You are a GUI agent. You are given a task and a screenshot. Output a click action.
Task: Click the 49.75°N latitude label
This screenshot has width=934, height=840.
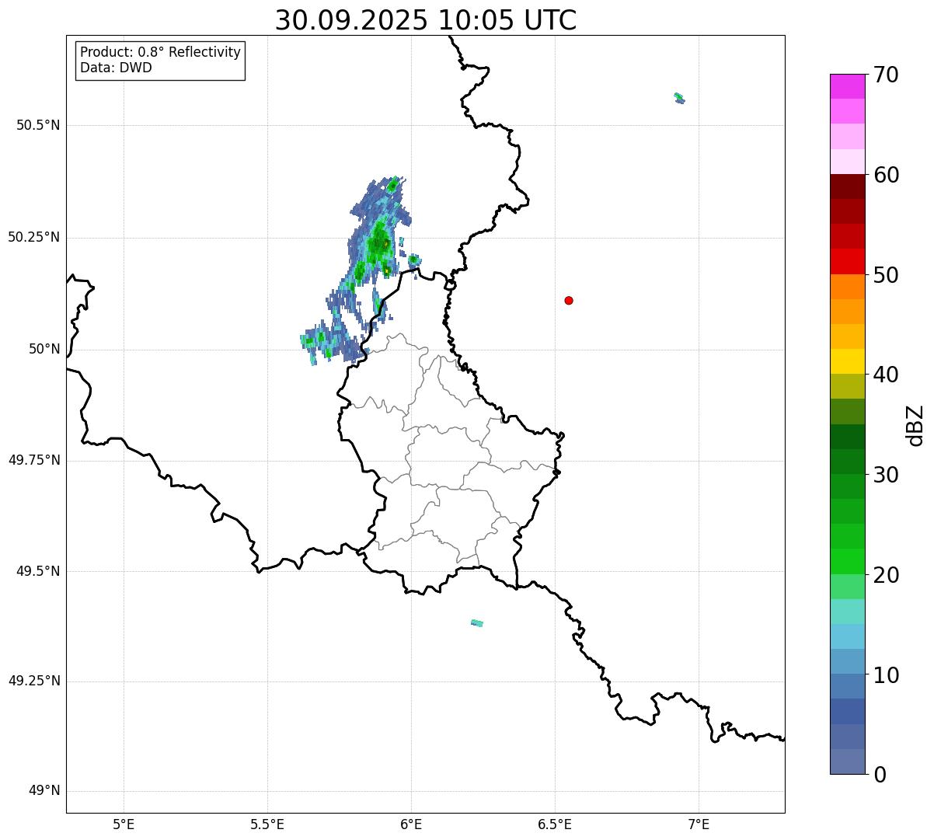point(33,460)
